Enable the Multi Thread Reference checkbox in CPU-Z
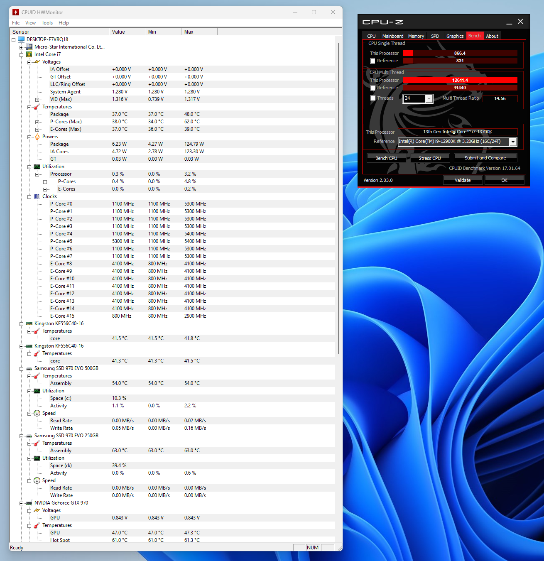The height and width of the screenshot is (561, 544). [373, 88]
